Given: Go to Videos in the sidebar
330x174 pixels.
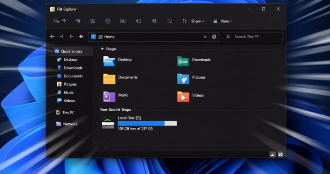Looking at the screenshot, I should (66, 101).
